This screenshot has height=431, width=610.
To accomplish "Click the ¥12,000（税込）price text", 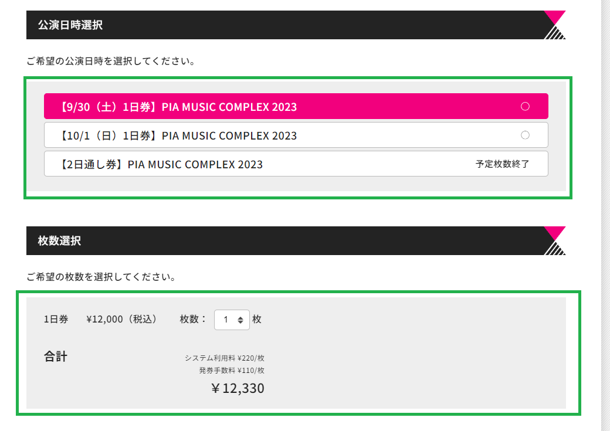I will (120, 320).
